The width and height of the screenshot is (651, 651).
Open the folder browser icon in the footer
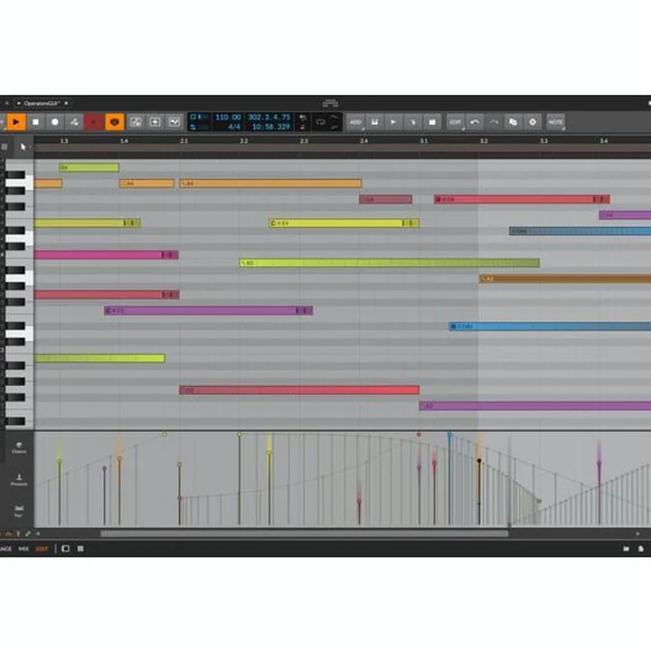tap(626, 549)
